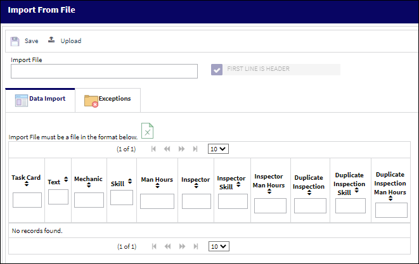The height and width of the screenshot is (264, 419).
Task: Click the Save floppy disk icon
Action: 15,41
